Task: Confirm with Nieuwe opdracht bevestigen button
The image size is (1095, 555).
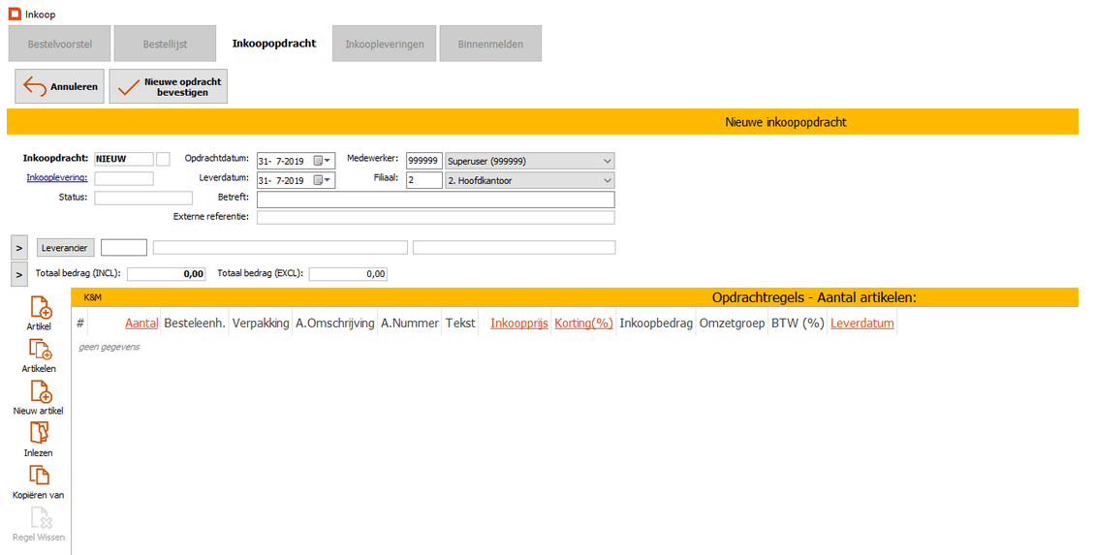Action: pyautogui.click(x=169, y=86)
